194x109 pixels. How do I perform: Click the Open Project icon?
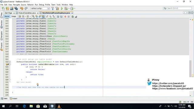(x=12, y=8)
